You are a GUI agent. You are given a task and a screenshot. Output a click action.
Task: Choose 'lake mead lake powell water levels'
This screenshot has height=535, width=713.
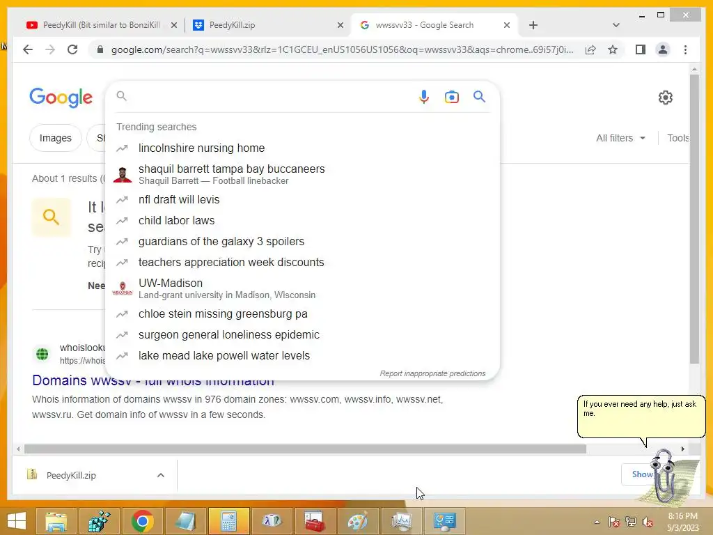(302, 355)
